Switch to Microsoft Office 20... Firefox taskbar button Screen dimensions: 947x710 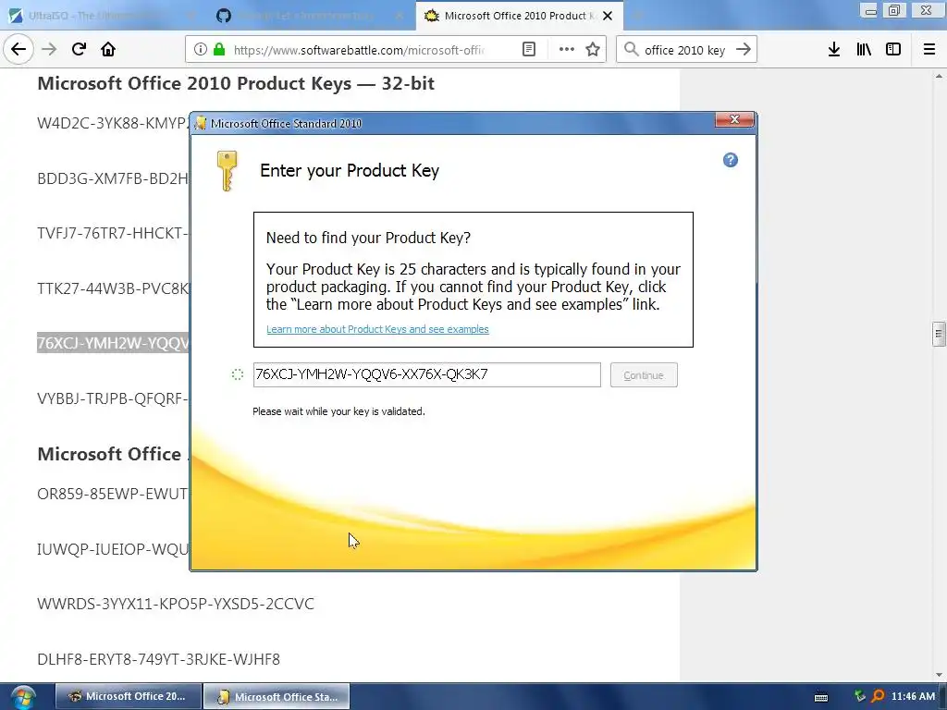click(129, 696)
